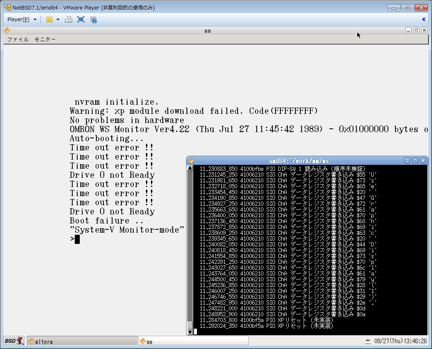Image resolution: width=432 pixels, height=349 pixels.
Task: Open the BSD start menu icon
Action: point(14,341)
